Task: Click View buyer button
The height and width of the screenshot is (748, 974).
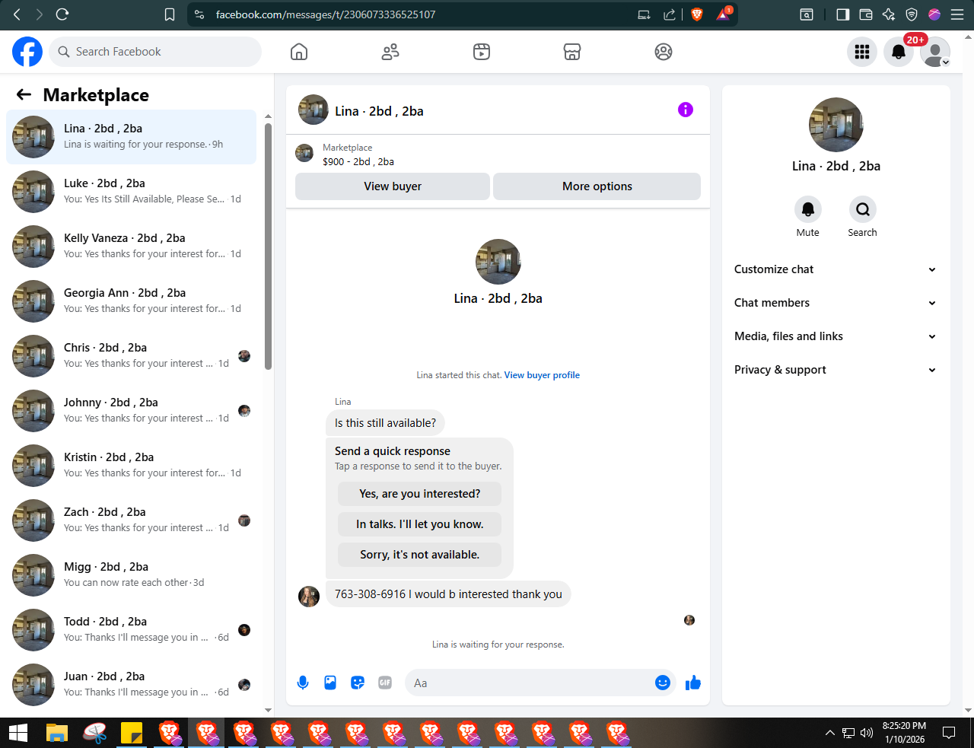Action: point(393,186)
